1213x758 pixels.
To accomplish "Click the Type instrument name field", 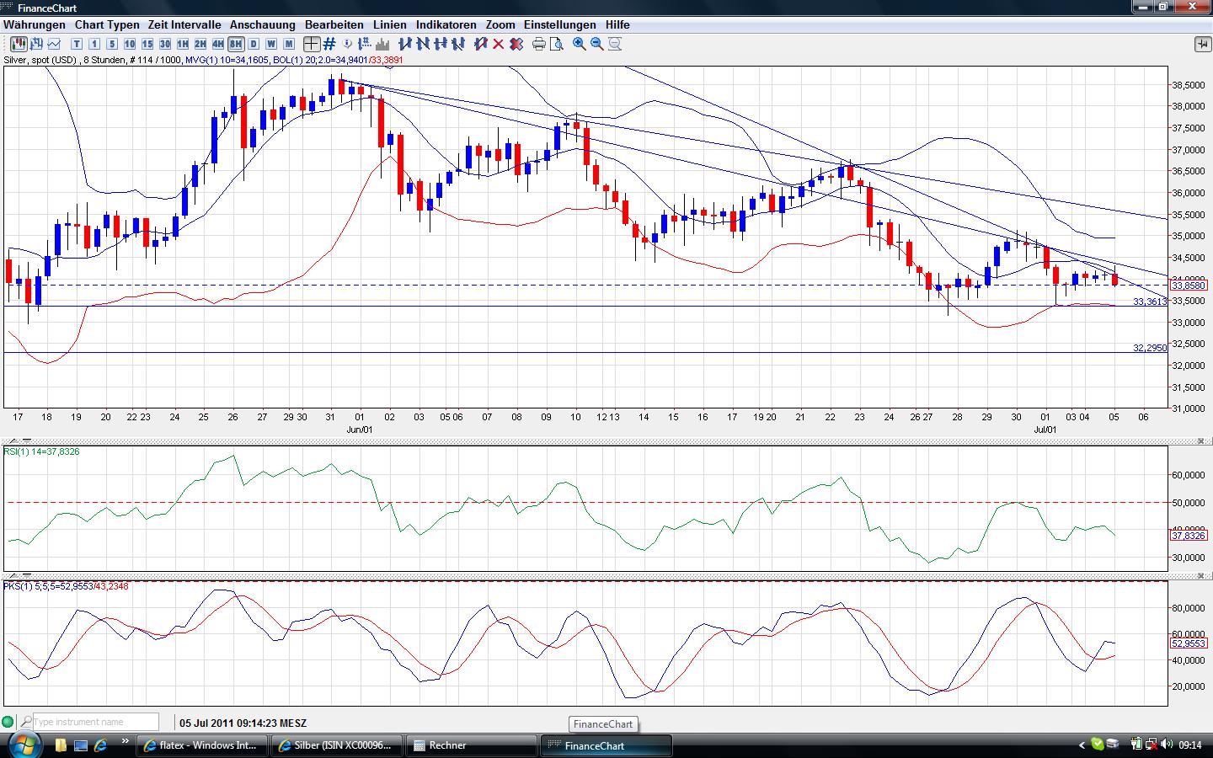I will click(x=95, y=722).
